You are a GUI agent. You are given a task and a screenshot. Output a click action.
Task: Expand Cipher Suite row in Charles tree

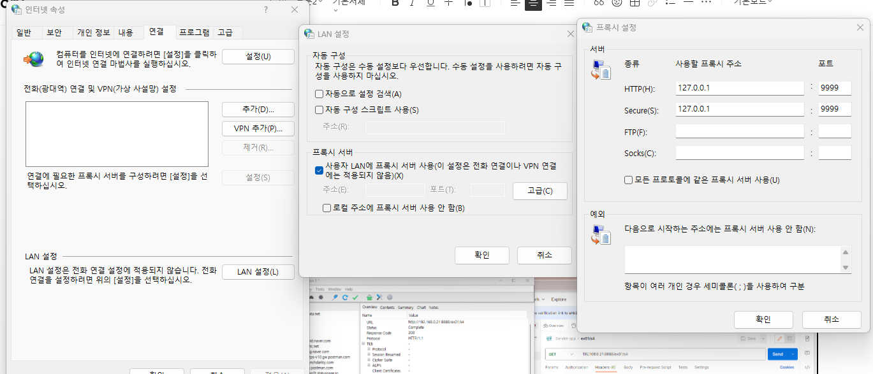pyautogui.click(x=369, y=360)
